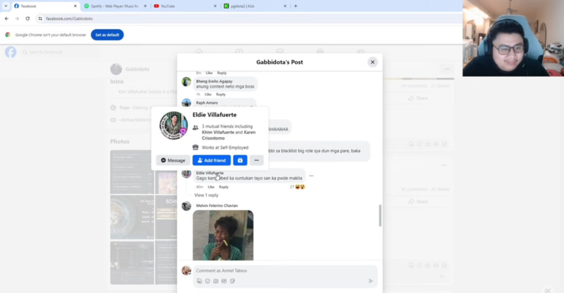Expand View 1 reply under Eldie's comment
The height and width of the screenshot is (293, 564).
point(206,195)
